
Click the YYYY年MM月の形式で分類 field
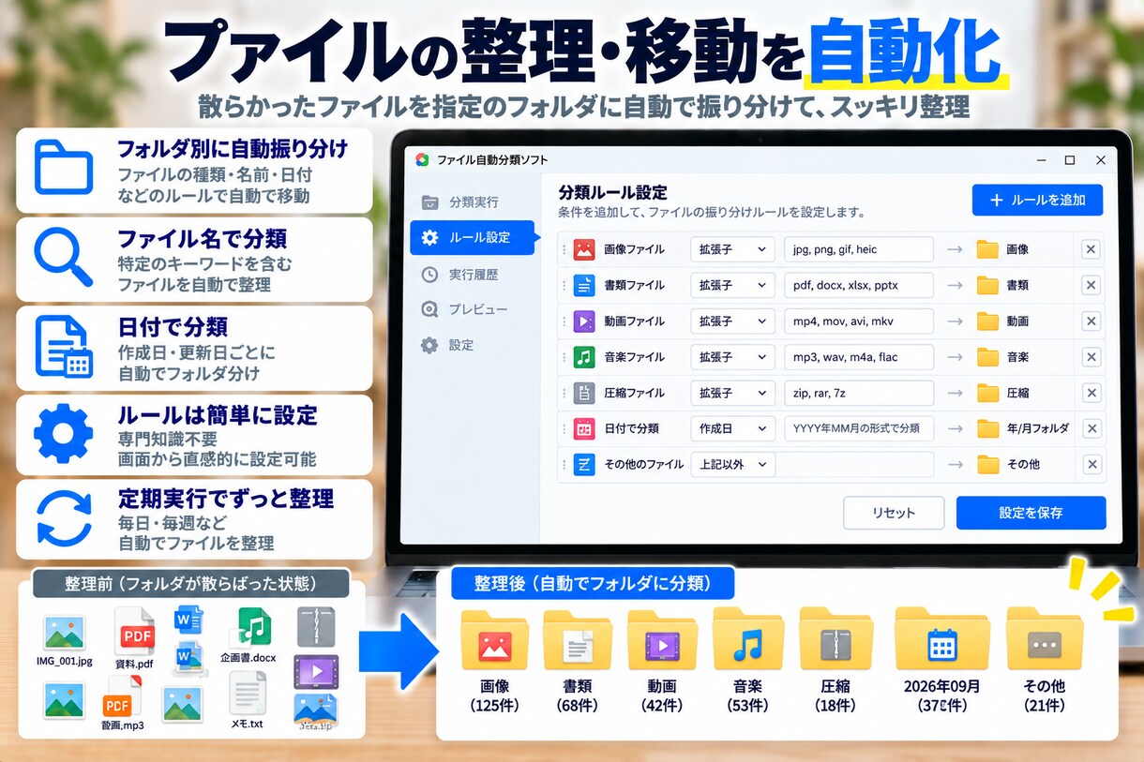pyautogui.click(x=859, y=428)
